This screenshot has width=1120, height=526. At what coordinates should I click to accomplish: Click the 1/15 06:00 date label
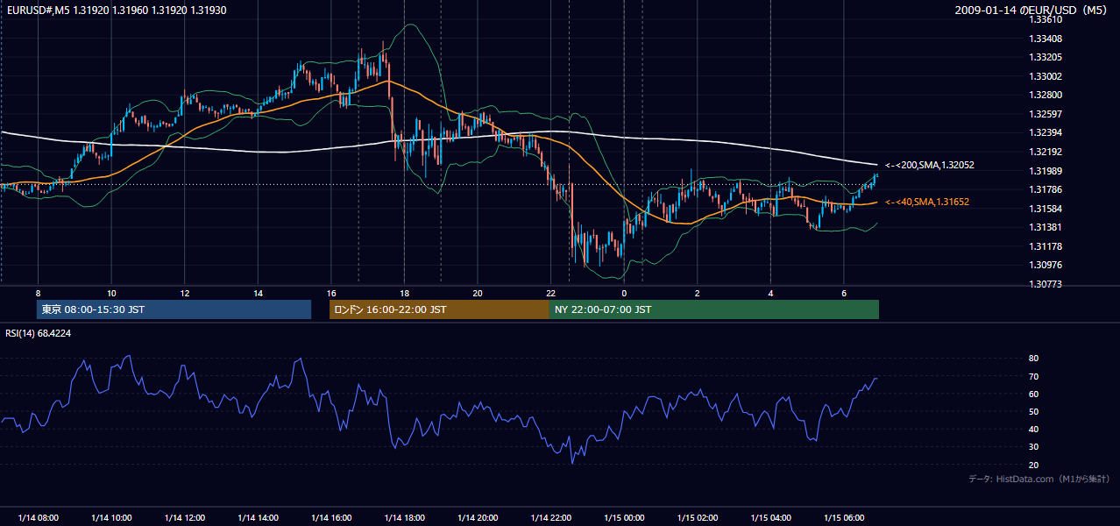844,517
